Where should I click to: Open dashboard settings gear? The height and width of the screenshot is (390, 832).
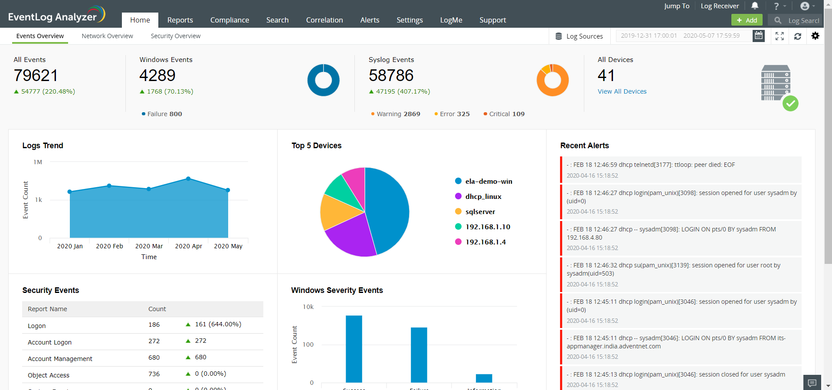click(x=815, y=36)
